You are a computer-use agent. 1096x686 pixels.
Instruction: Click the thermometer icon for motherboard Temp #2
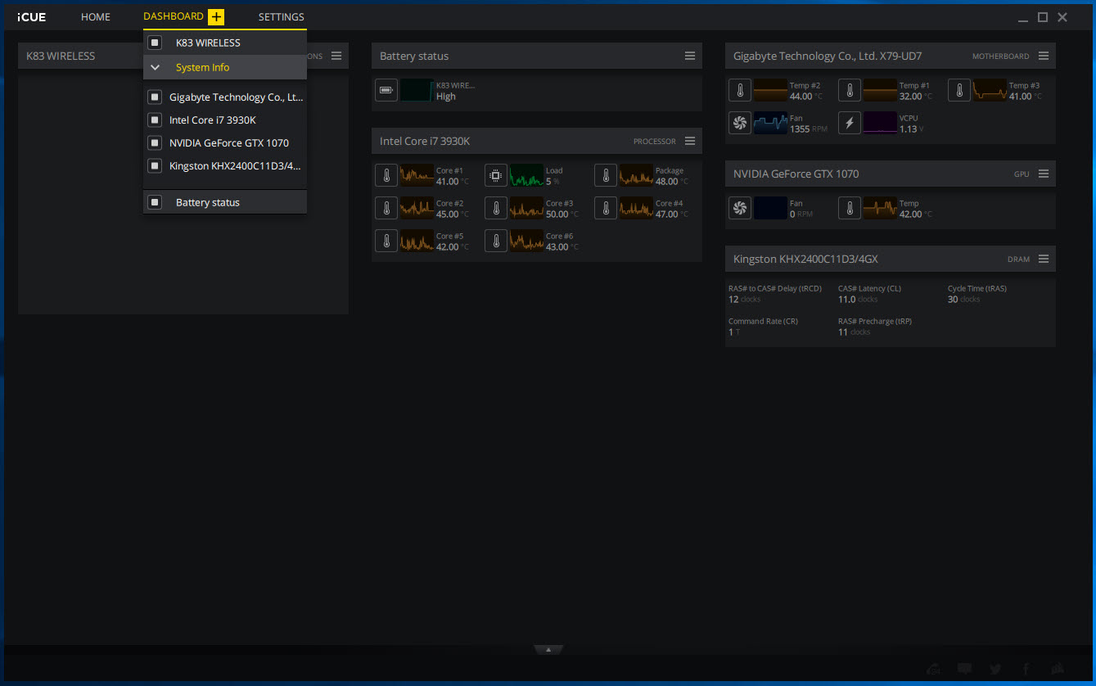point(740,90)
